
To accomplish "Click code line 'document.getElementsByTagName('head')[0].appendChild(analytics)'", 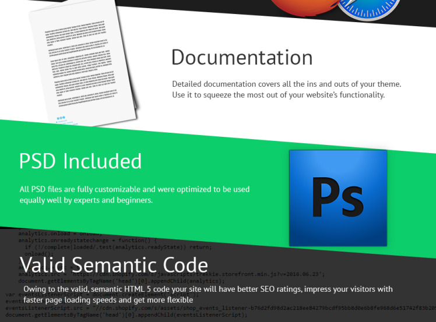I will [121, 281].
